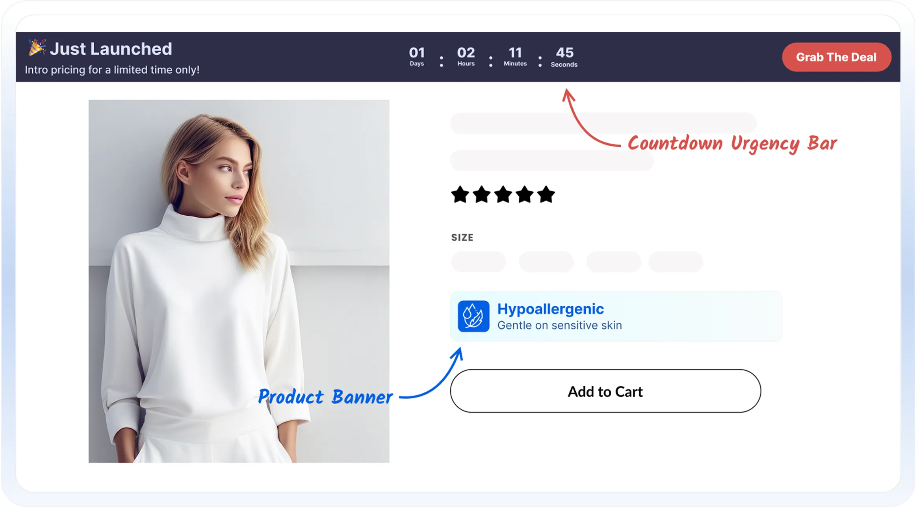Image resolution: width=915 pixels, height=507 pixels.
Task: Click the fourth rating star
Action: tap(525, 194)
